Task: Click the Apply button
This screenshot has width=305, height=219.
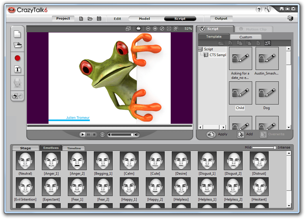Action: point(217,134)
